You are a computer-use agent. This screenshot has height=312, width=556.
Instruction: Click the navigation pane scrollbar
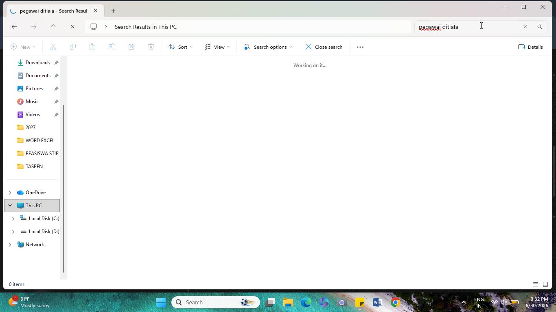pos(63,188)
